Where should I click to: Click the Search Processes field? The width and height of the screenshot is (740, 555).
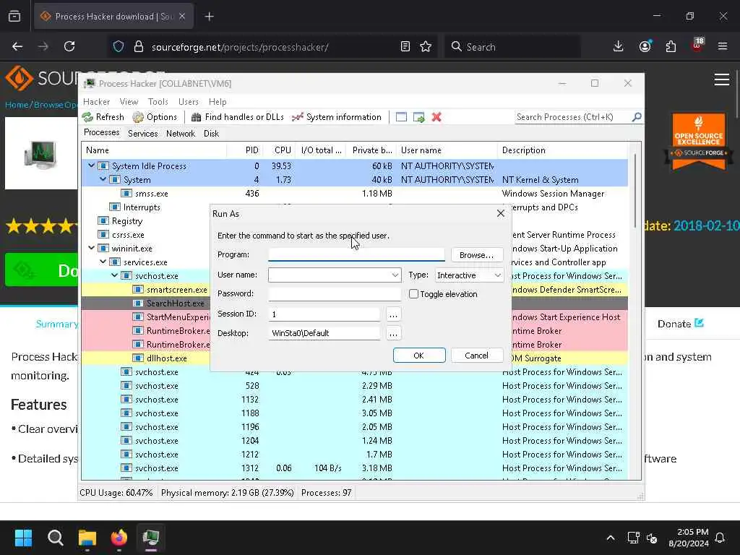coord(572,117)
